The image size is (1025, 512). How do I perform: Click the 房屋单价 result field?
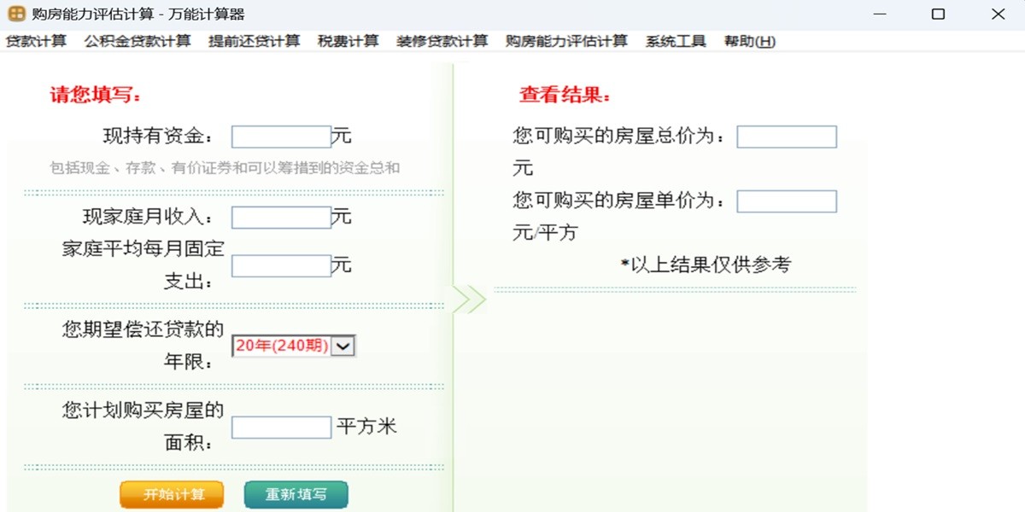[x=787, y=201]
